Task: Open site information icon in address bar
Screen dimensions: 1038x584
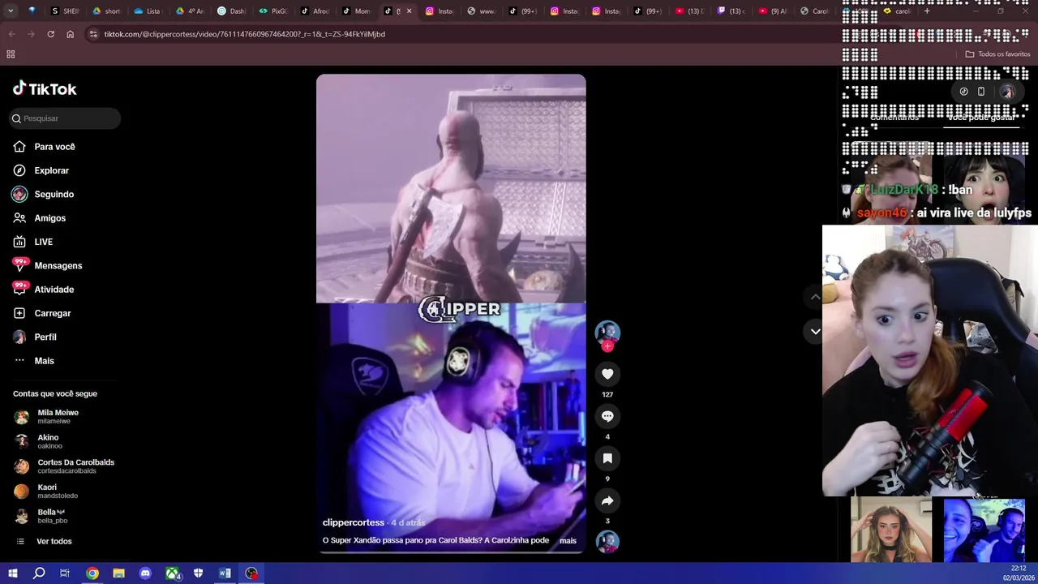Action: (93, 34)
